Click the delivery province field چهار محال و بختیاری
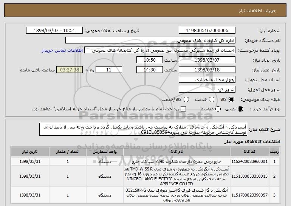 [207, 80]
